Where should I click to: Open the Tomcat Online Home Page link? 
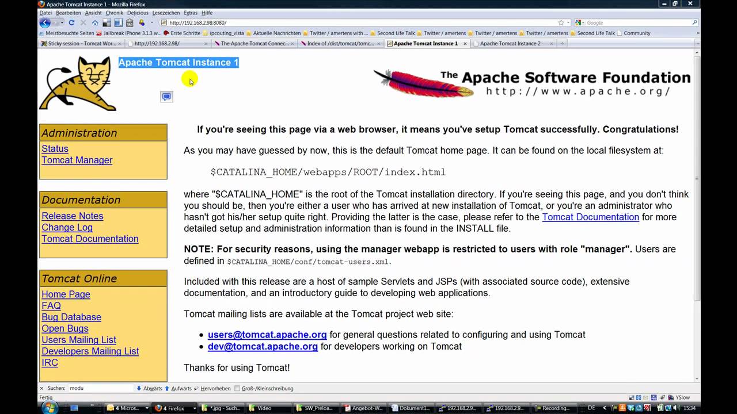coord(66,294)
